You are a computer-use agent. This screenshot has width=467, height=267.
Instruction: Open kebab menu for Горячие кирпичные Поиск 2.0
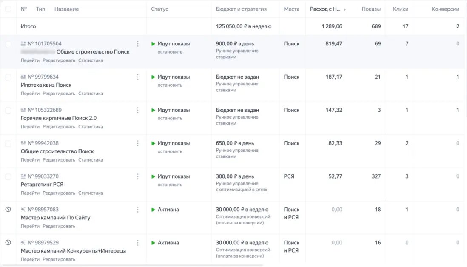coord(137,110)
